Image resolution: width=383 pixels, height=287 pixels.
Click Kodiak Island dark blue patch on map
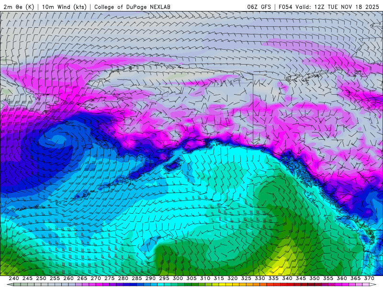point(173,166)
